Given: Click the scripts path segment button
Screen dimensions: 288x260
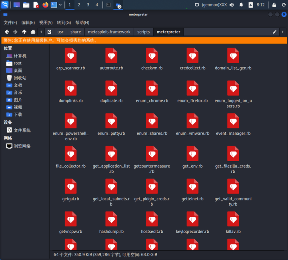Looking at the screenshot, I should point(144,32).
